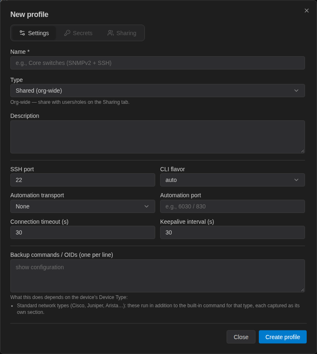
Task: Select the Keepalive interval field
Action: click(232, 232)
